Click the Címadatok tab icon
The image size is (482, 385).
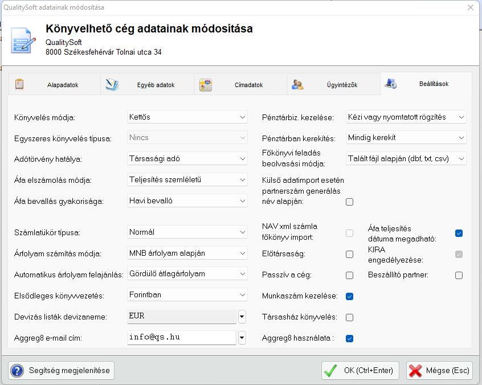click(x=206, y=85)
